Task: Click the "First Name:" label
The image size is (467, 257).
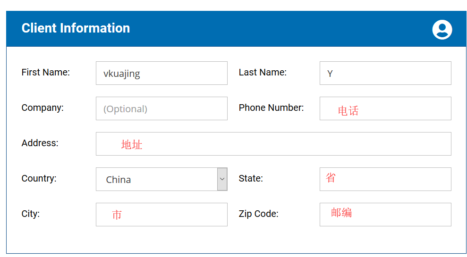Action: click(46, 72)
